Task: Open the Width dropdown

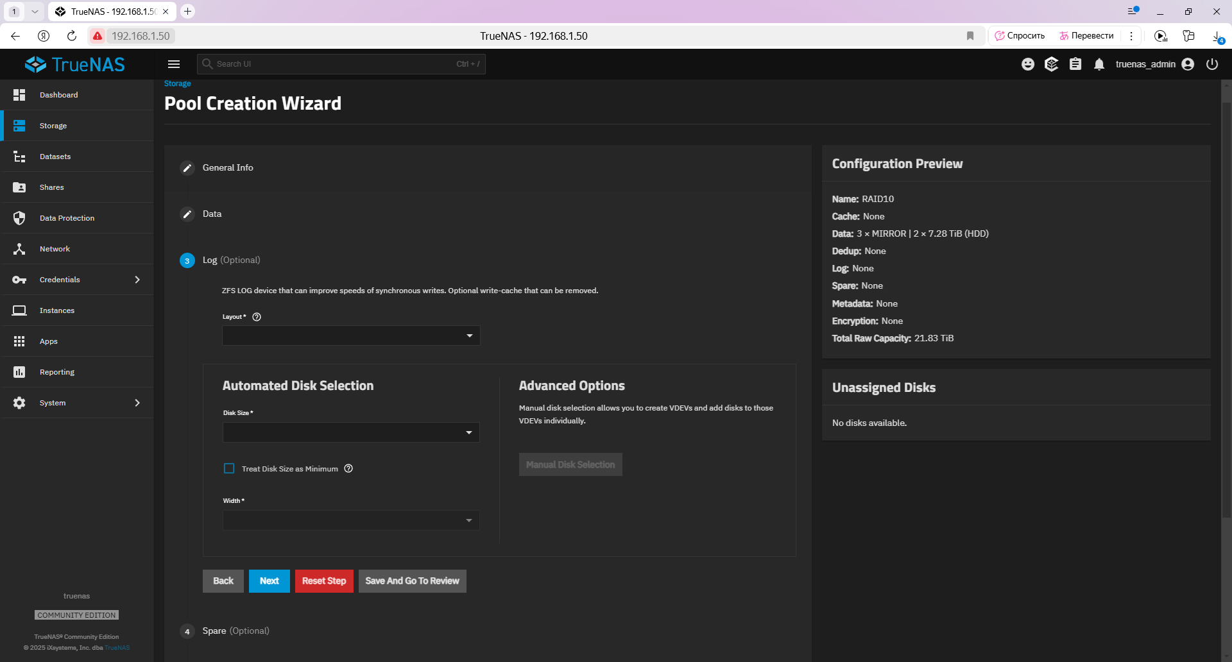Action: pos(351,520)
